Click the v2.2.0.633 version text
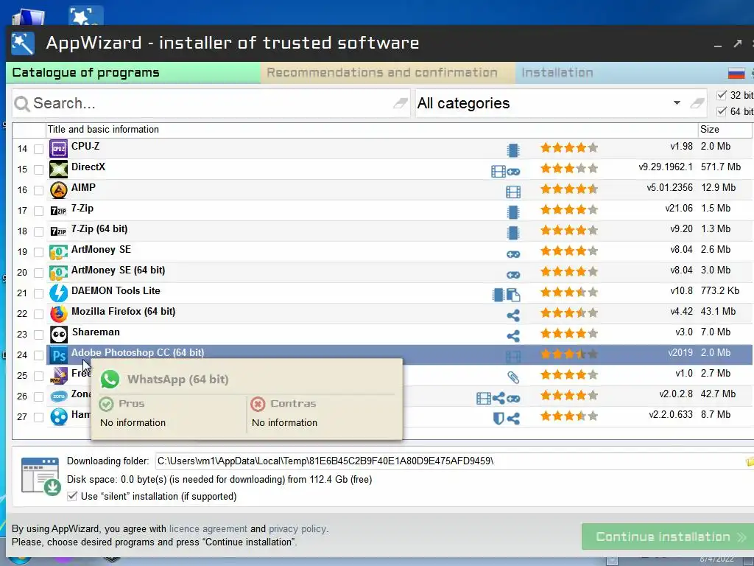 click(670, 414)
